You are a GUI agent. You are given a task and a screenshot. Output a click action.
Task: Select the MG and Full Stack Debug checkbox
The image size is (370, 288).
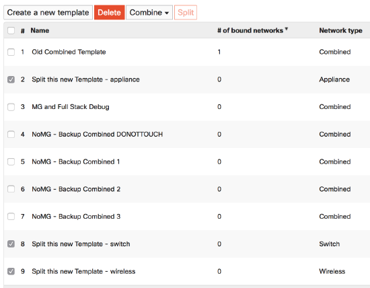(x=11, y=107)
